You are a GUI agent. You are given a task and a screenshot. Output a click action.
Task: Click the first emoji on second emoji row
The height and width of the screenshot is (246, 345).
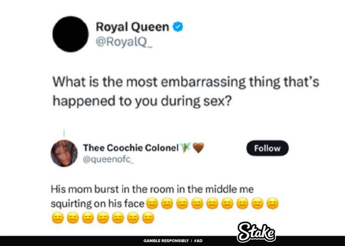pos(57,218)
